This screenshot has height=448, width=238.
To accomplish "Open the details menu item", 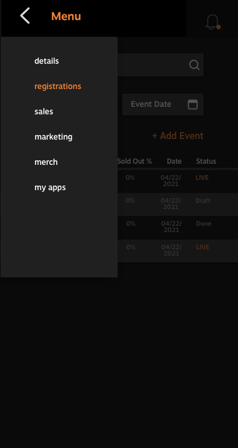I will [x=46, y=61].
